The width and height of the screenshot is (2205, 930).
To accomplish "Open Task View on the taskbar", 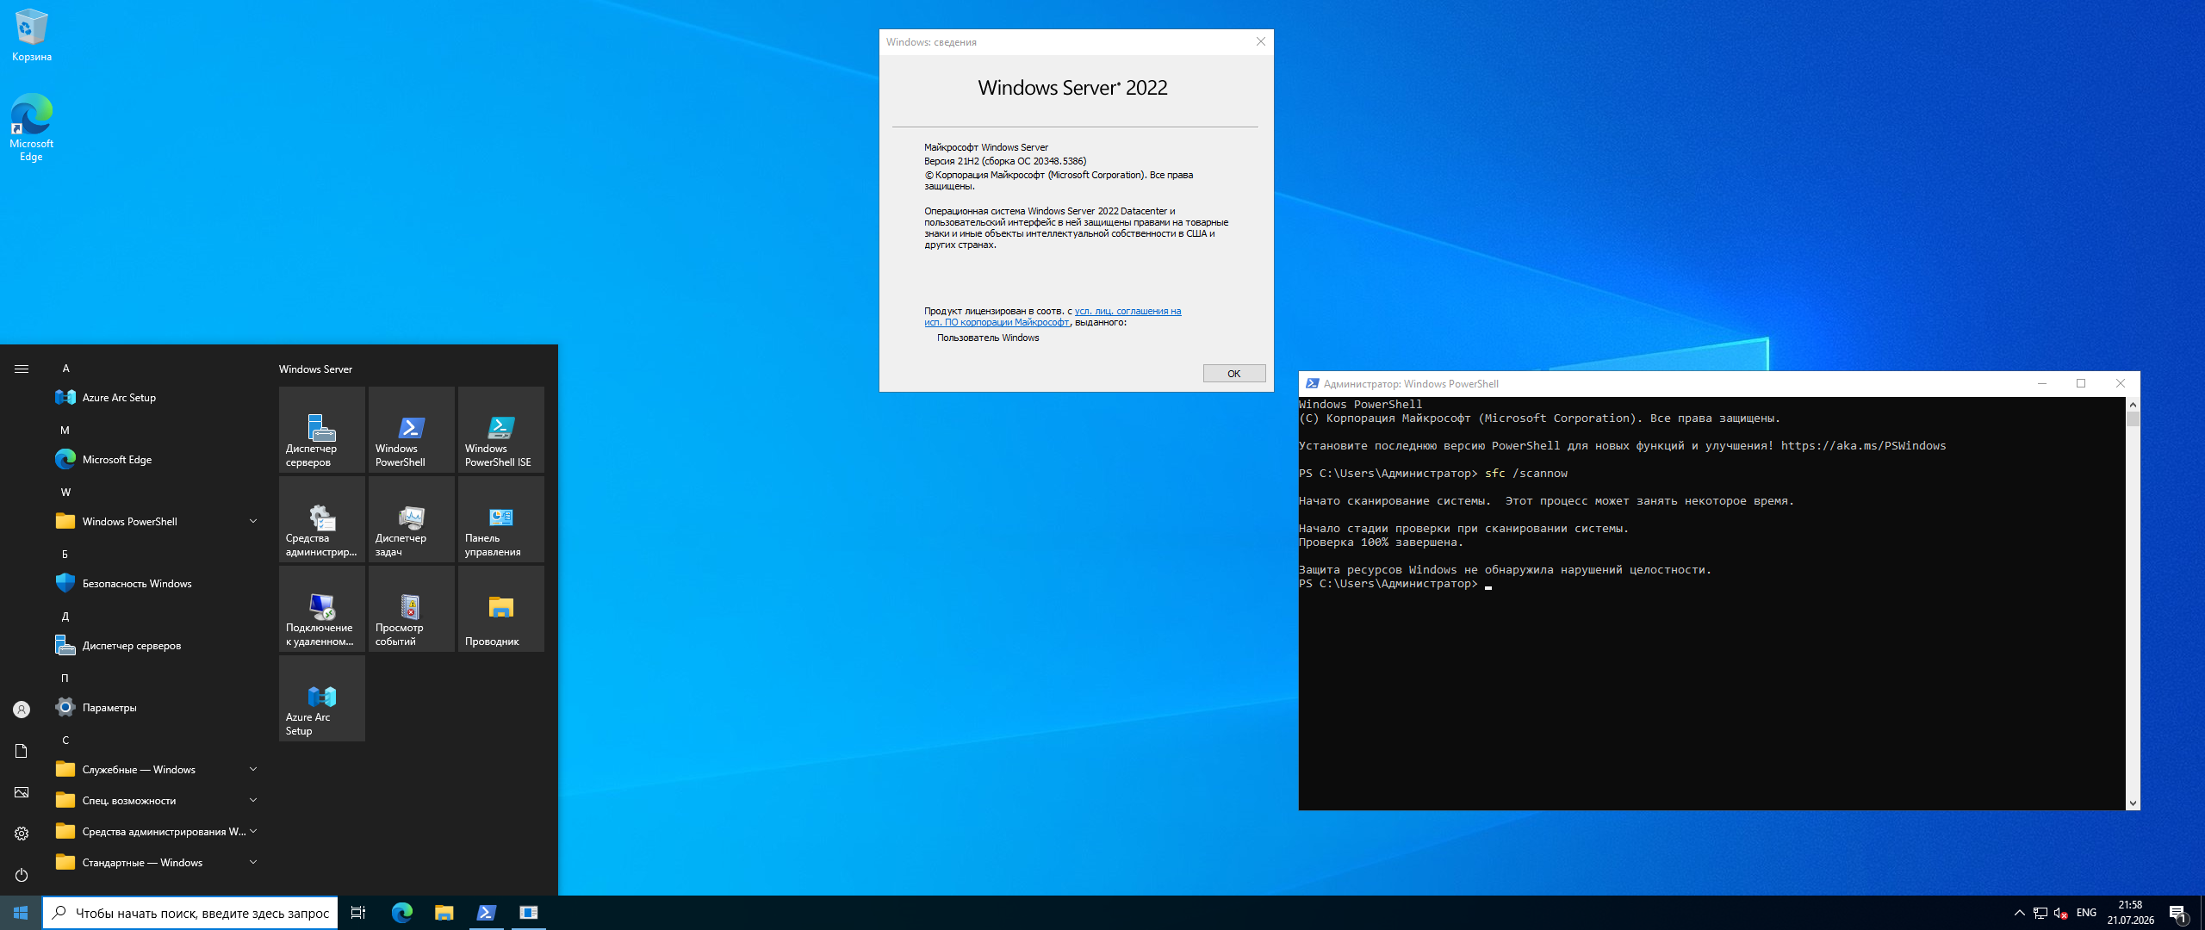I will pyautogui.click(x=358, y=913).
